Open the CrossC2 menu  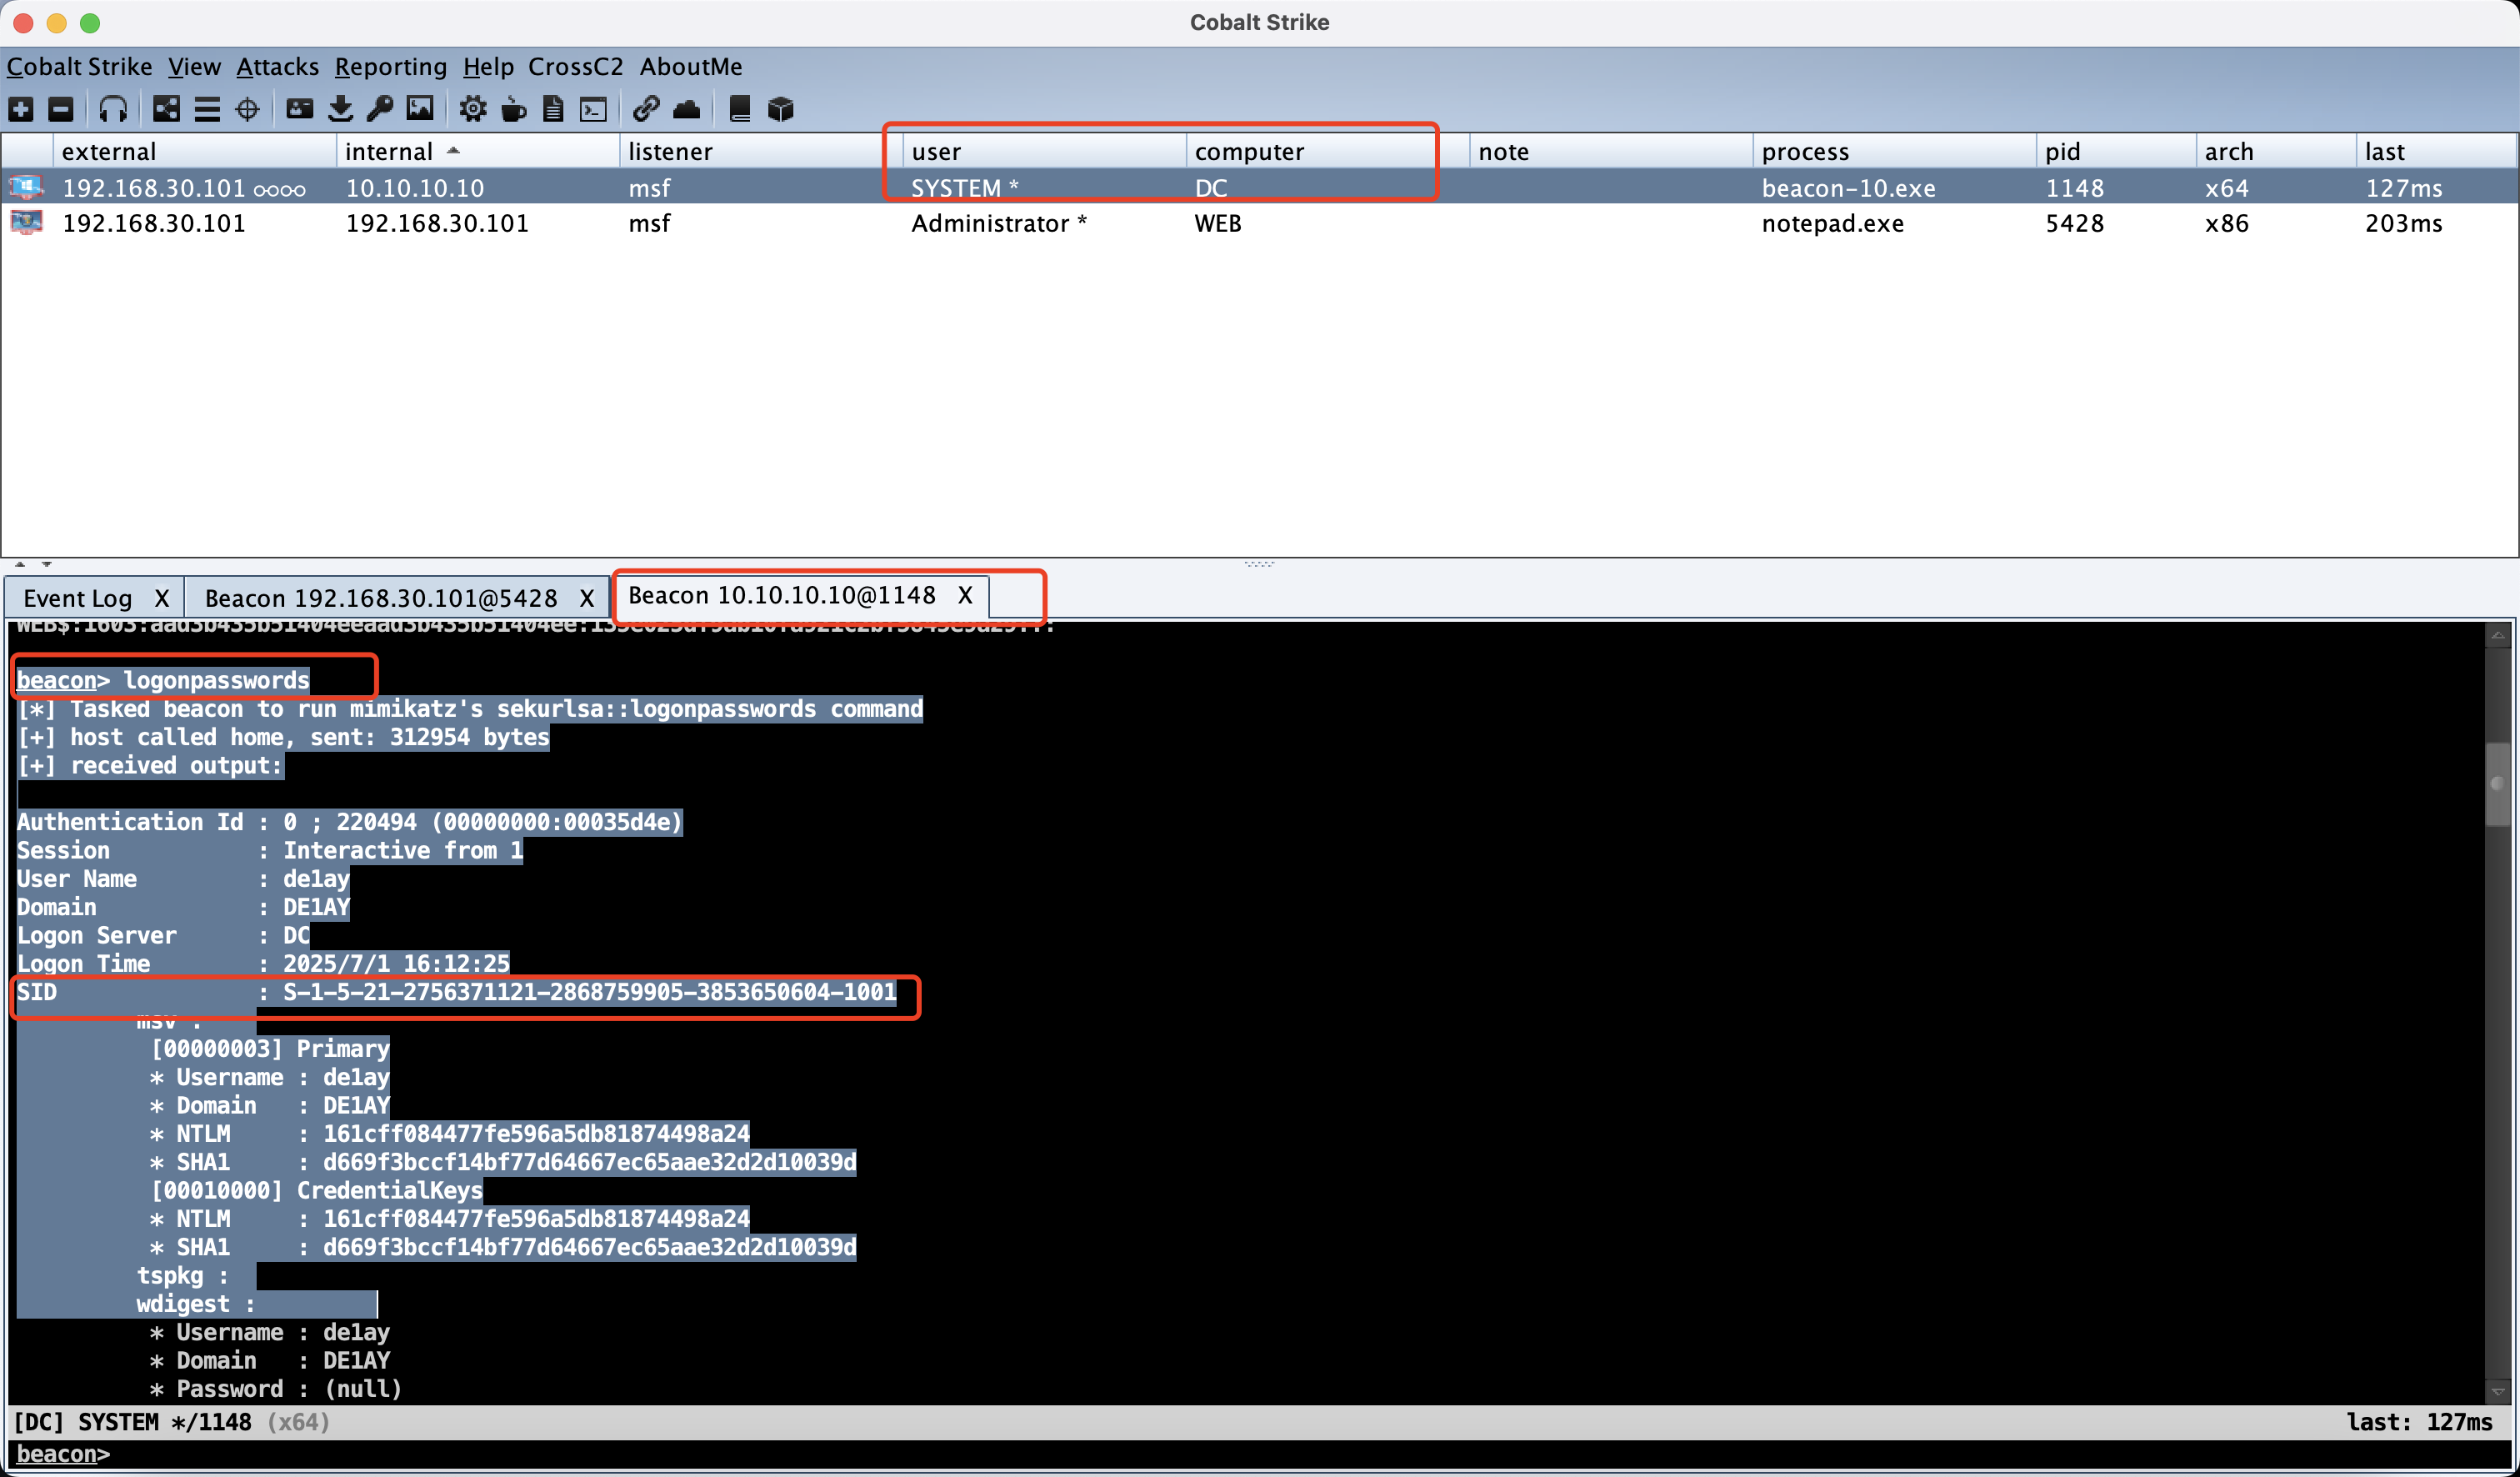575,66
